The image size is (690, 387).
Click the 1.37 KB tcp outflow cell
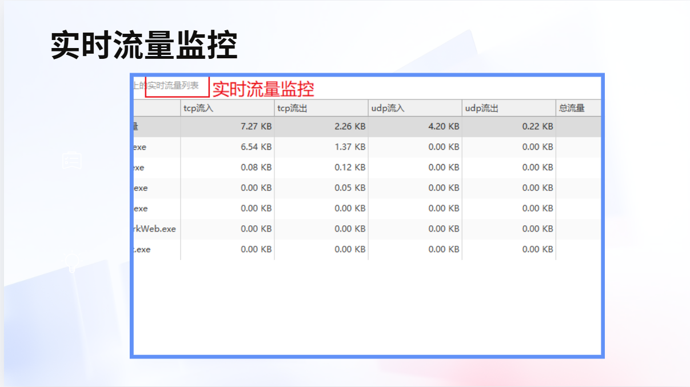350,147
